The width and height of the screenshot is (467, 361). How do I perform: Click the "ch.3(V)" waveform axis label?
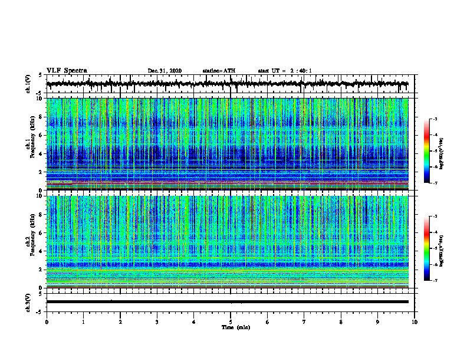pyautogui.click(x=28, y=303)
